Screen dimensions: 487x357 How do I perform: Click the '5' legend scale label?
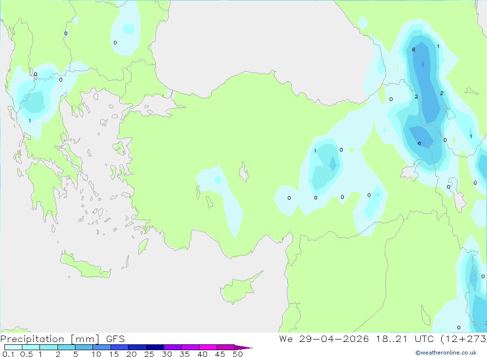75,354
